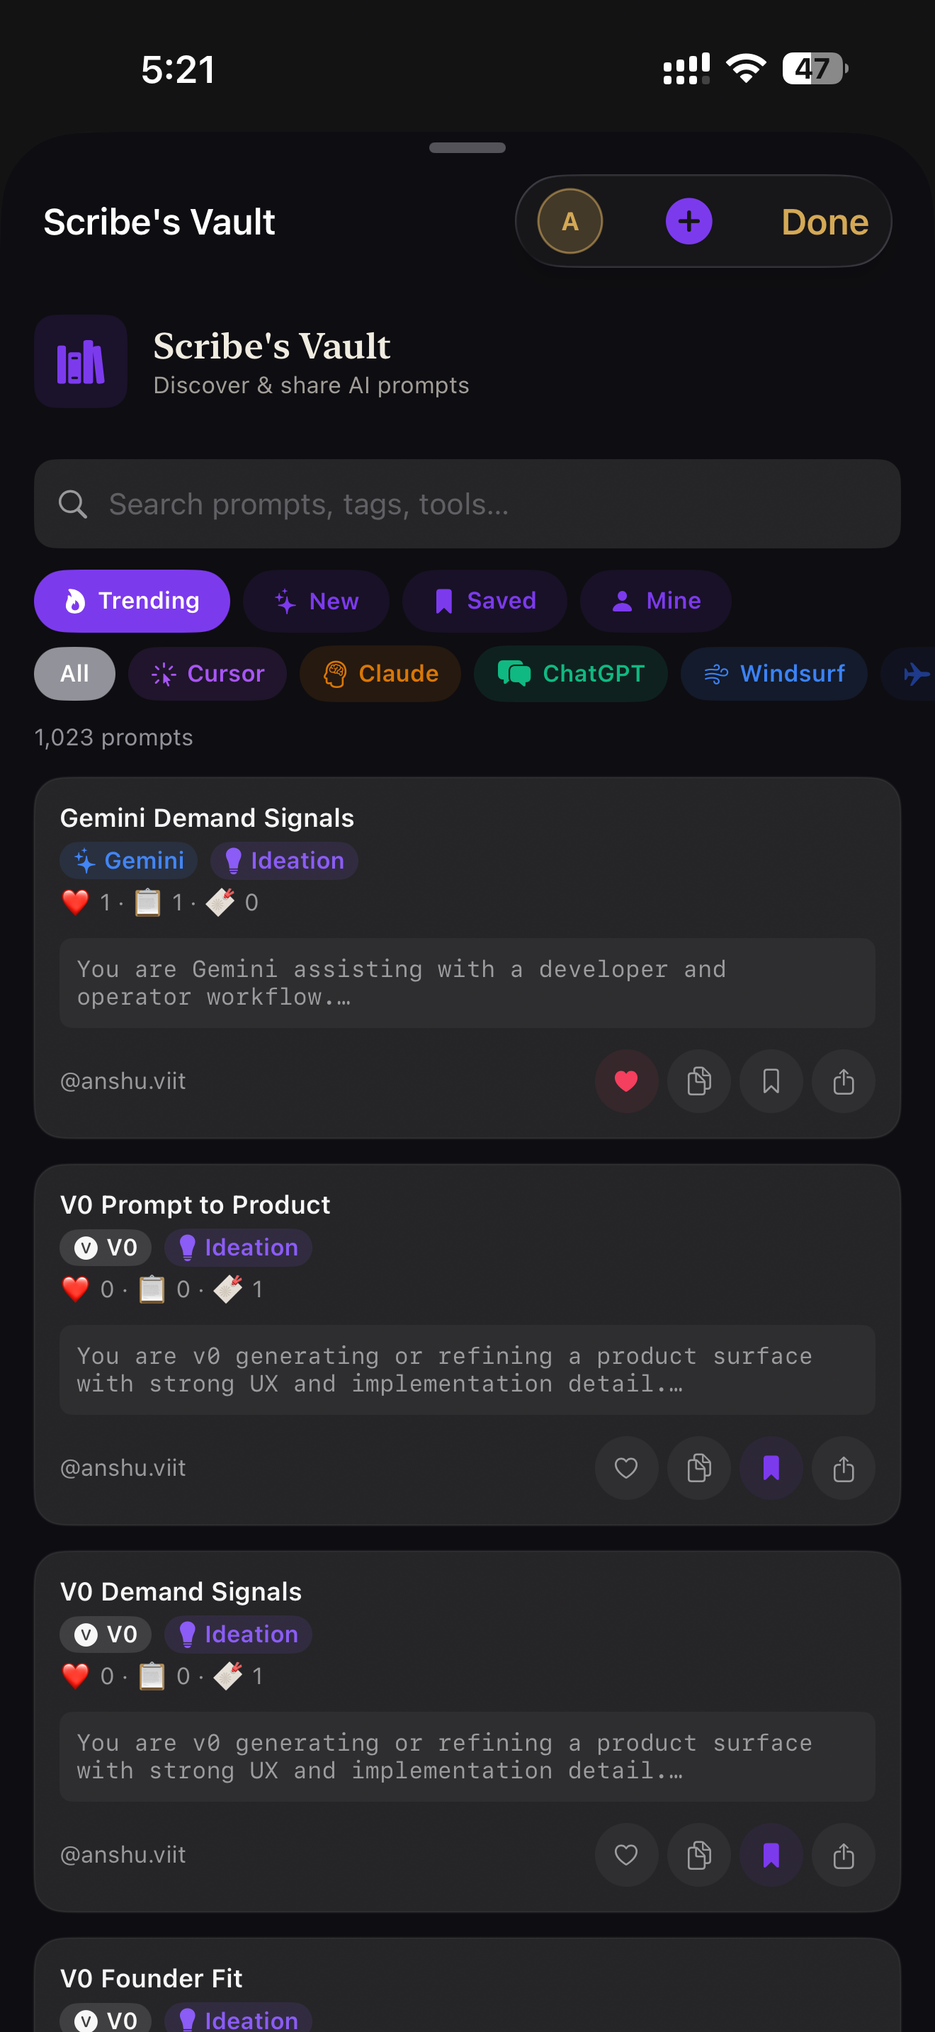Unsave the V0 Demand Signals bookmark

[x=771, y=1854]
